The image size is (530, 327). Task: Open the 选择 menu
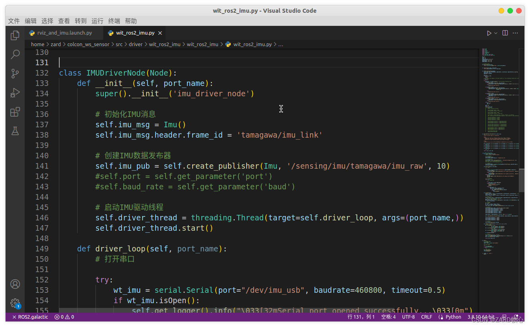click(x=47, y=21)
